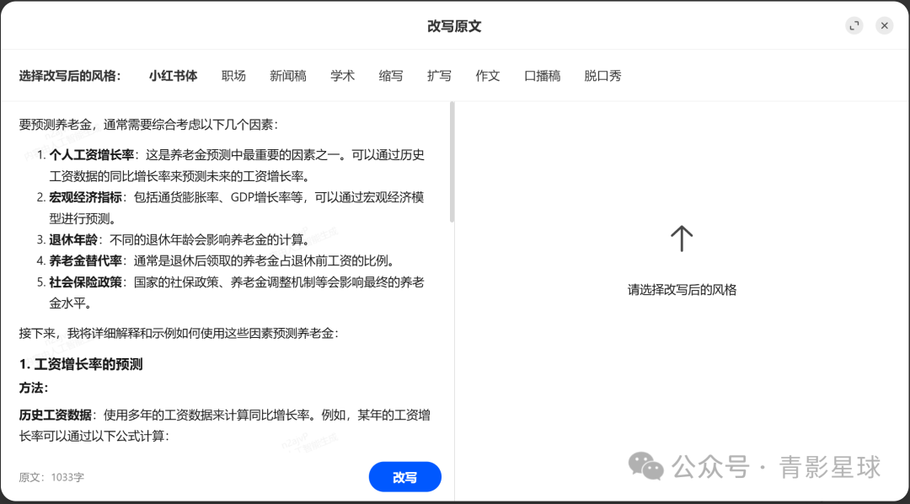Click the up arrow in the output panel
Screen dimensions: 910x504
(682, 239)
